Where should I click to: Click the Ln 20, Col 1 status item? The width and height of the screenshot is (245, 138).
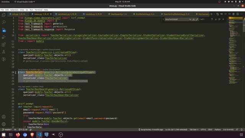pyautogui.click(x=176, y=130)
